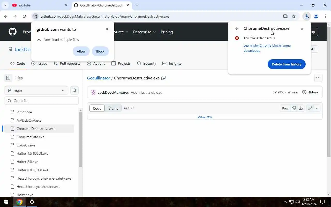Viewport: 331px width, 207px height.
Task: Open the notification center icon
Action: [322, 202]
